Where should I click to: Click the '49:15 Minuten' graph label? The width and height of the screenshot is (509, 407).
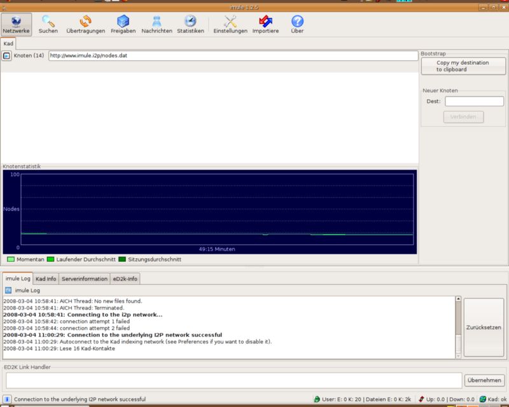point(217,249)
